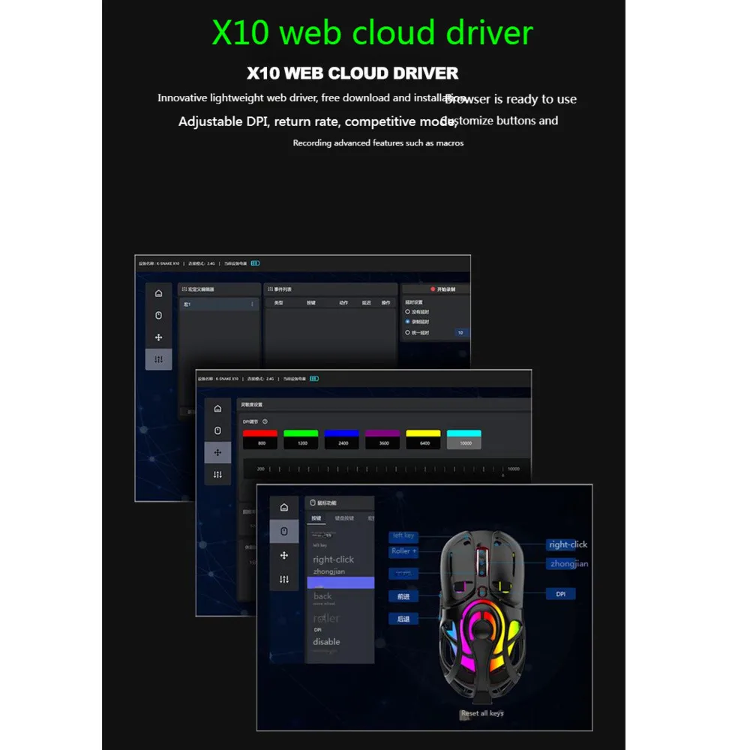The height and width of the screenshot is (750, 750).
Task: Choose back in function list
Action: coord(322,596)
